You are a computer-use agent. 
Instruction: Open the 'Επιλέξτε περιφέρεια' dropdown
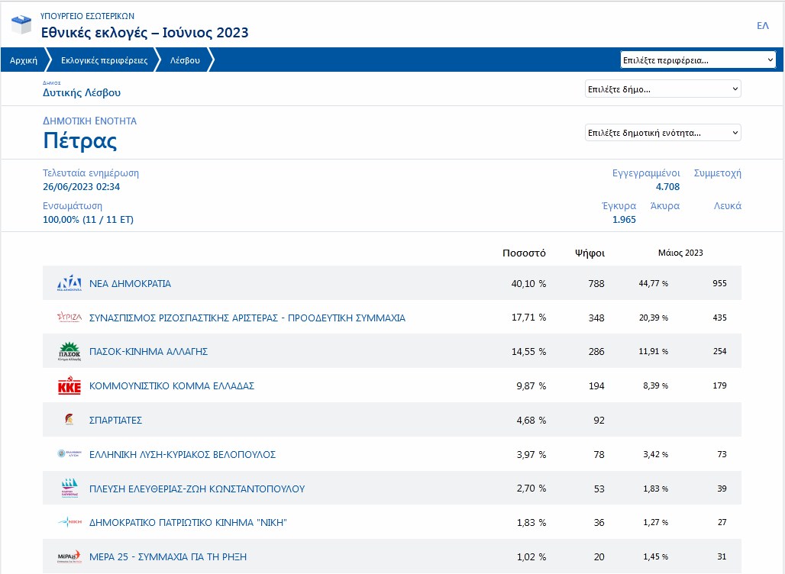click(698, 60)
